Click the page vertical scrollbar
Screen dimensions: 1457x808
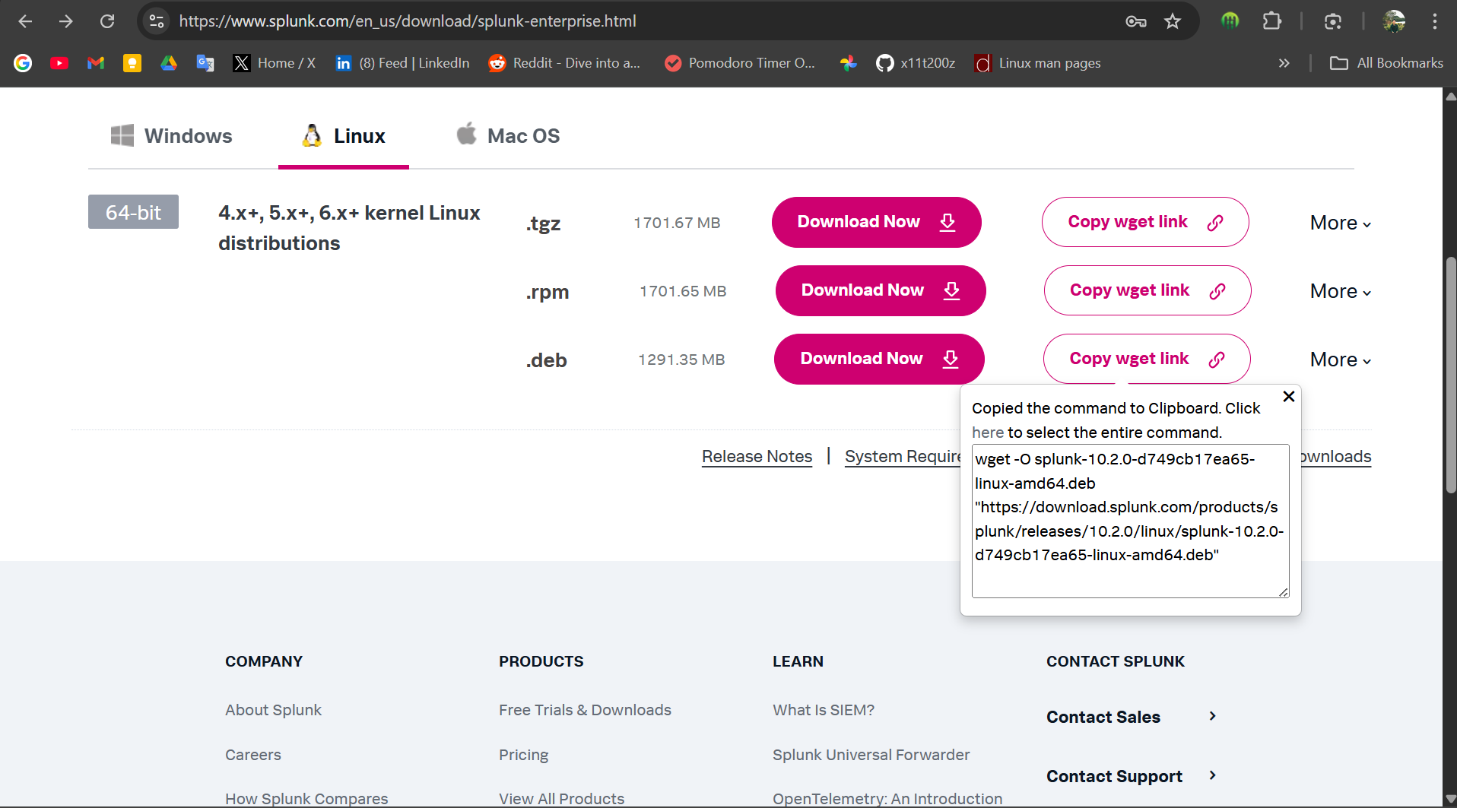1450,380
